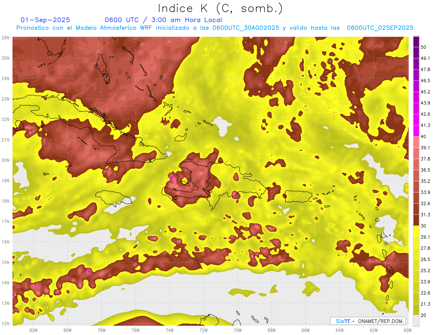Select the 66W longitude label

tap(306, 330)
